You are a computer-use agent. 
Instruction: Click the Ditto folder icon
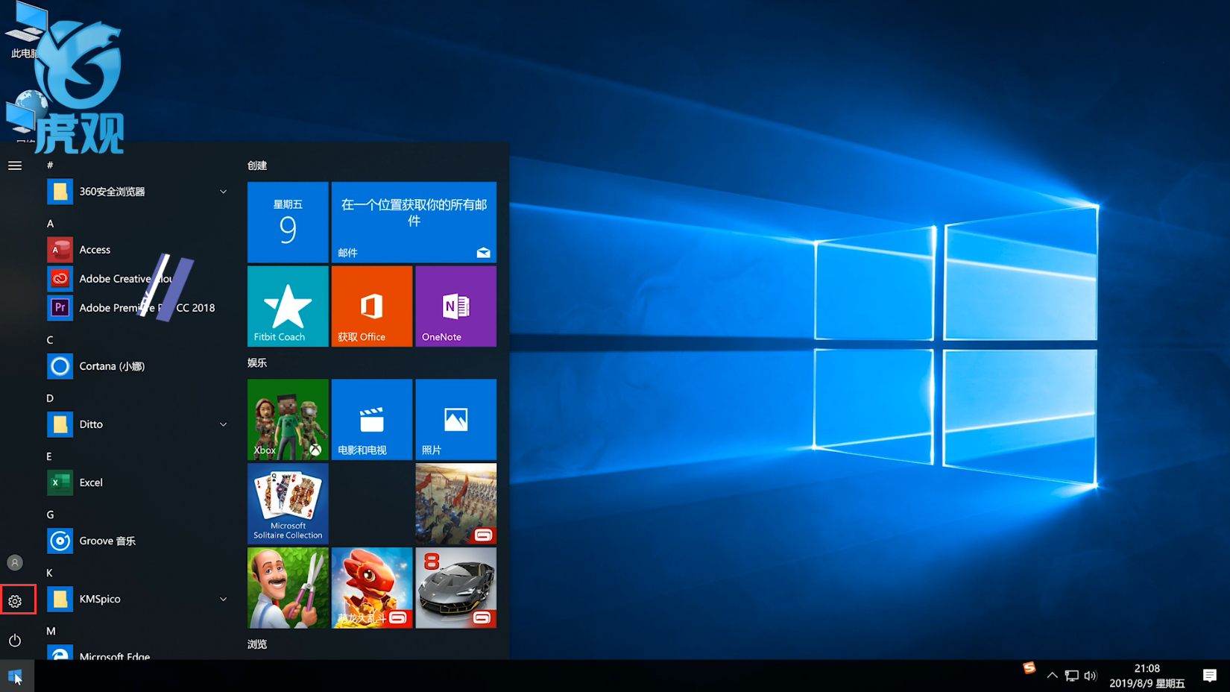tap(60, 424)
